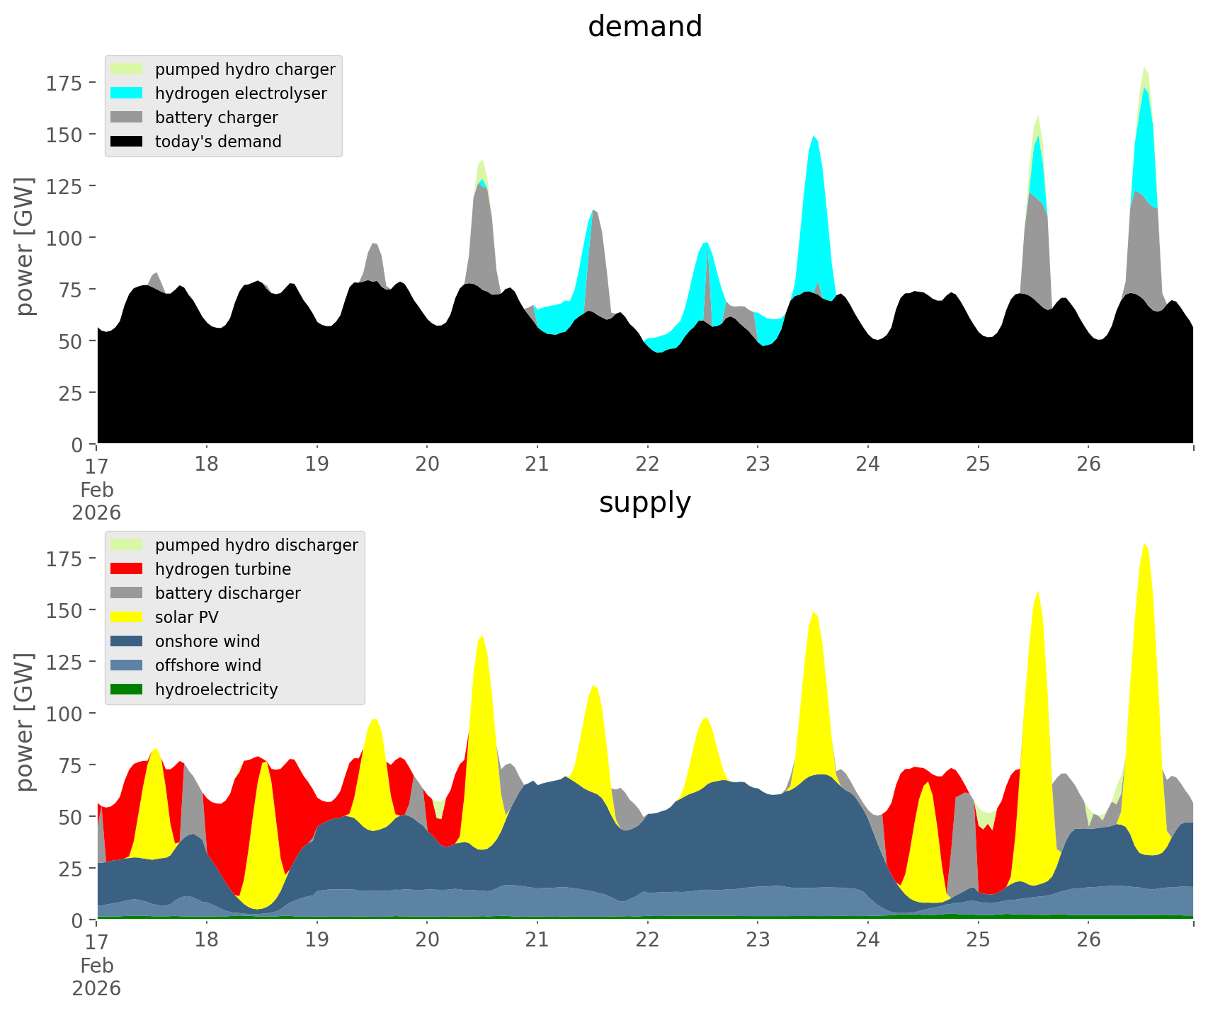Screen dimensions: 1208x1013
Task: Click the green hydroelectricity legend swatch
Action: click(x=127, y=689)
